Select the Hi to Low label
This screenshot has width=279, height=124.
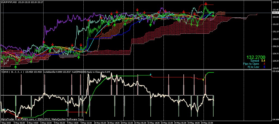253,67
